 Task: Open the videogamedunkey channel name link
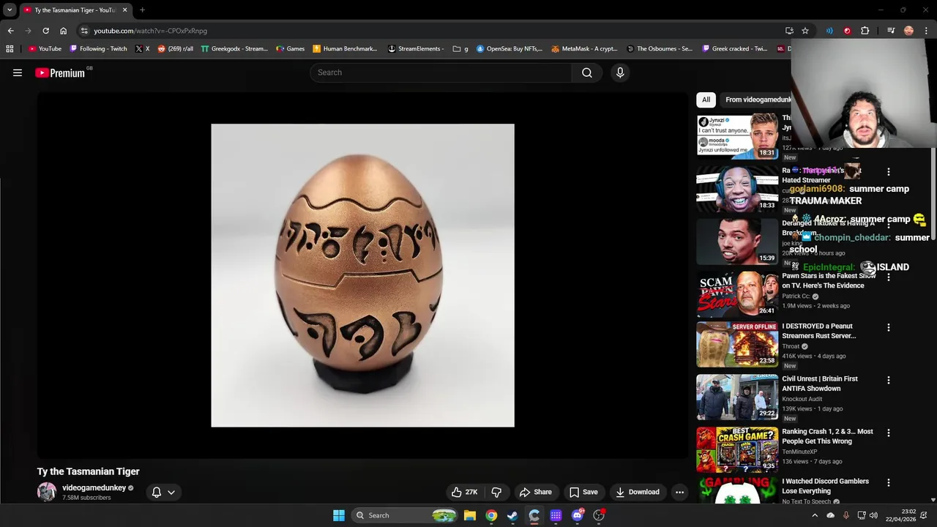point(94,487)
